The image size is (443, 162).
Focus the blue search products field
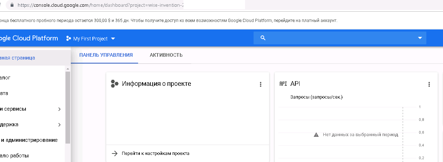(340, 38)
